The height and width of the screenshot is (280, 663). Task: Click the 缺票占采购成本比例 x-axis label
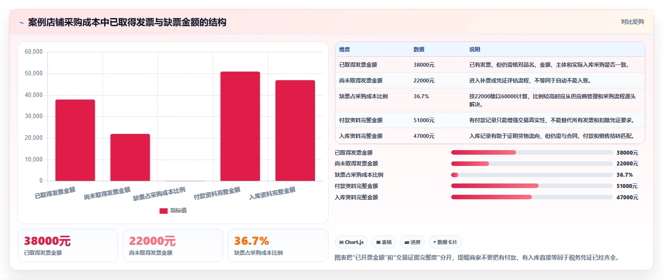point(159,194)
